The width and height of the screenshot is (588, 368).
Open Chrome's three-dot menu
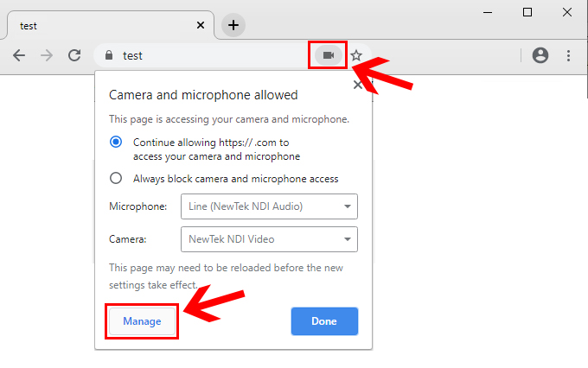[x=568, y=55]
